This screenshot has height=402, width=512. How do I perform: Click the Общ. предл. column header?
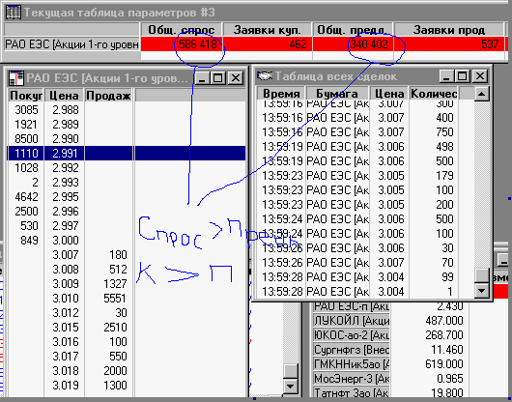point(353,30)
